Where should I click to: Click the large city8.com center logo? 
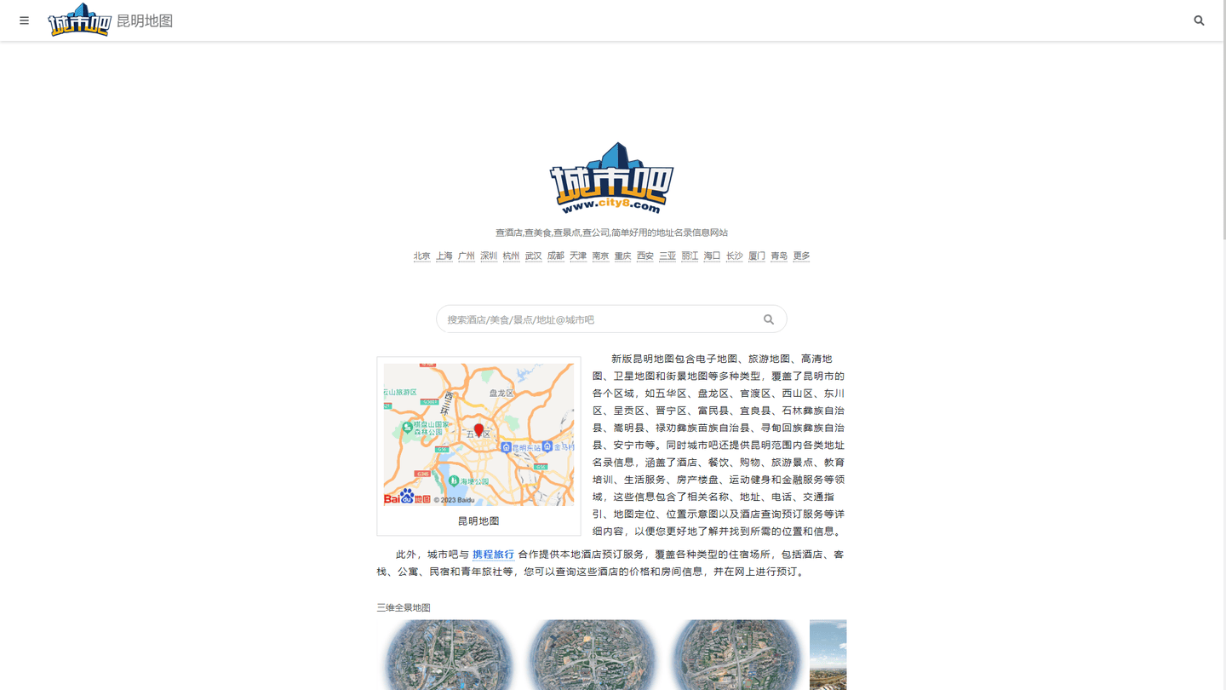coord(611,178)
